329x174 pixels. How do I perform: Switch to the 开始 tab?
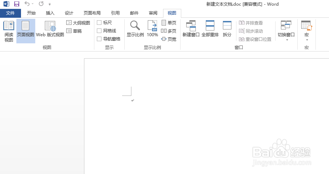[31, 13]
